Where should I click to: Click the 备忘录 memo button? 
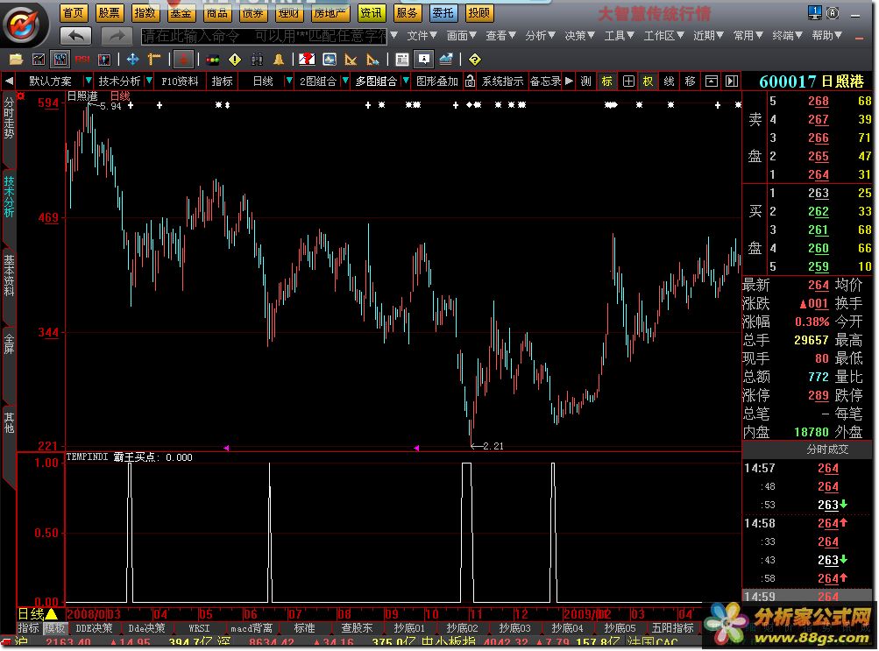(x=545, y=81)
